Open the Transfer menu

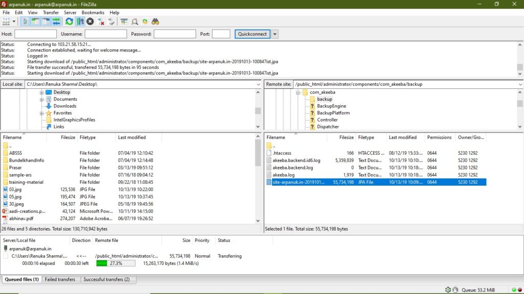click(x=51, y=13)
